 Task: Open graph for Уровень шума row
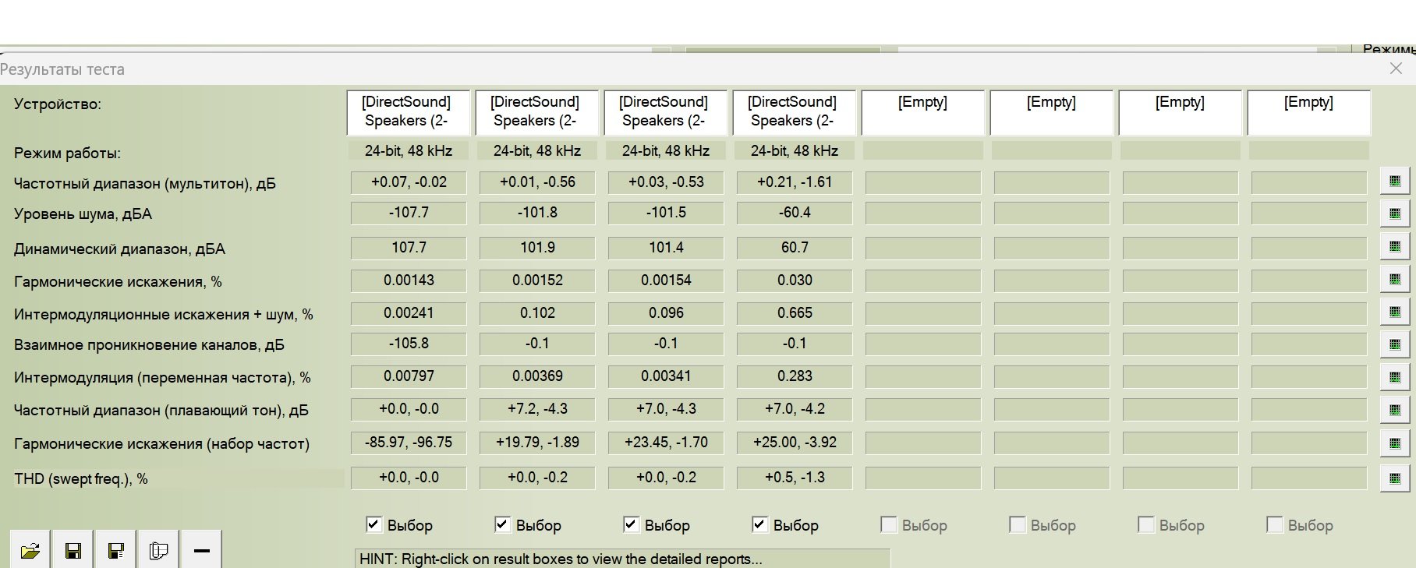[1394, 213]
